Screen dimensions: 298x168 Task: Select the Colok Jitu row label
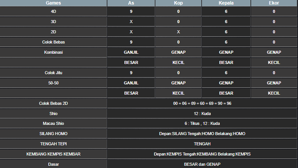(53, 73)
